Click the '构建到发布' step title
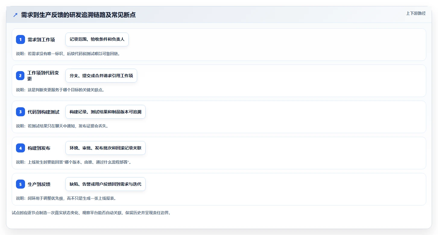This screenshot has width=438, height=235. pos(39,148)
